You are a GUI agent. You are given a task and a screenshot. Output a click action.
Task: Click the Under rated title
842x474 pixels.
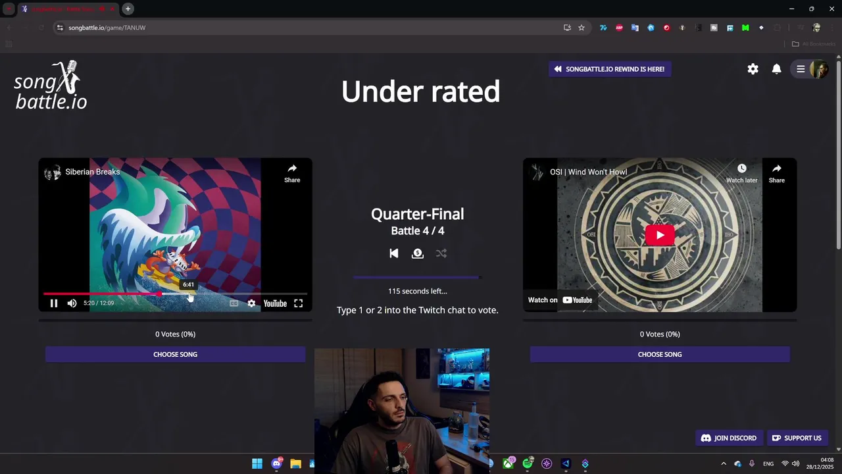point(421,92)
